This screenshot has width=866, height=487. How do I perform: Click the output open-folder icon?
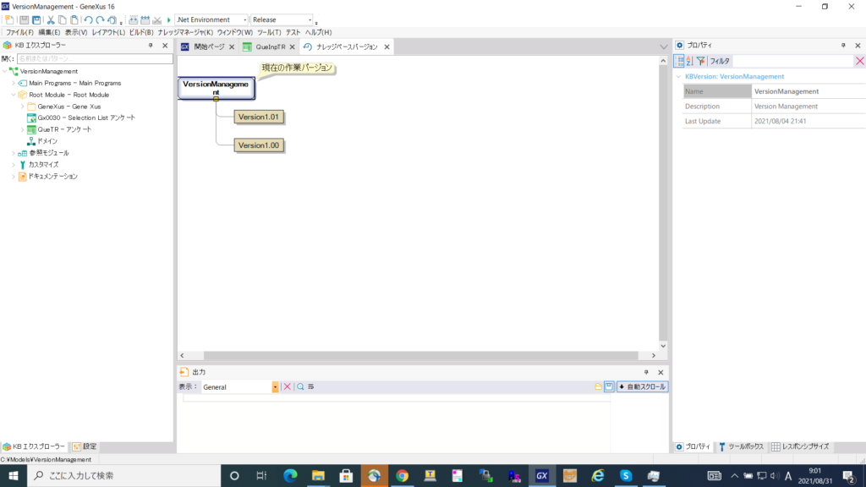coord(598,387)
